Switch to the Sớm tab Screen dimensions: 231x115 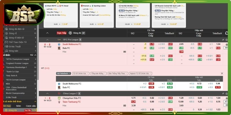(18, 106)
